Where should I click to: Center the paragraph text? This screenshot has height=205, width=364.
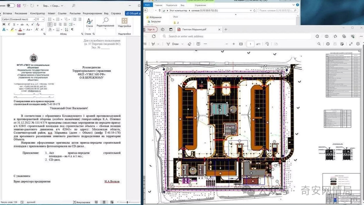point(55,24)
